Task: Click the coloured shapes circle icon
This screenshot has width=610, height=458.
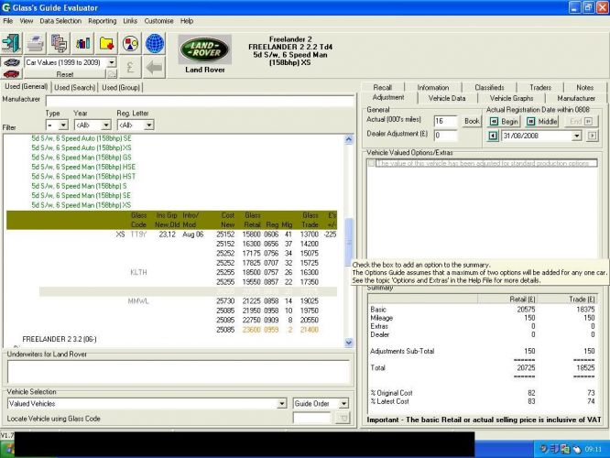Action: 130,43
